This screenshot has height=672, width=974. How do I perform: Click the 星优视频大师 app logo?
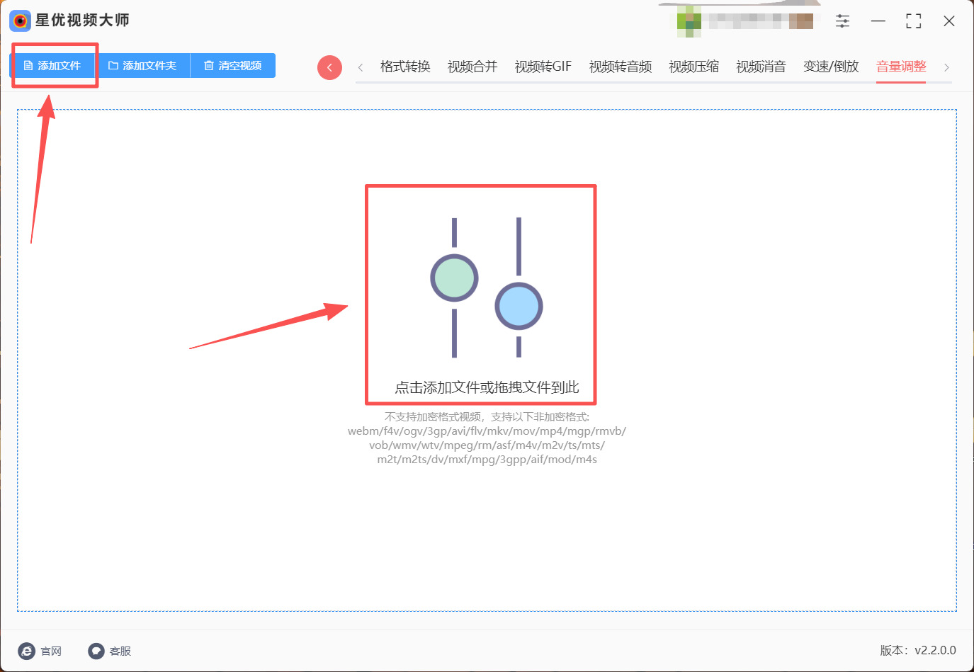coord(21,21)
